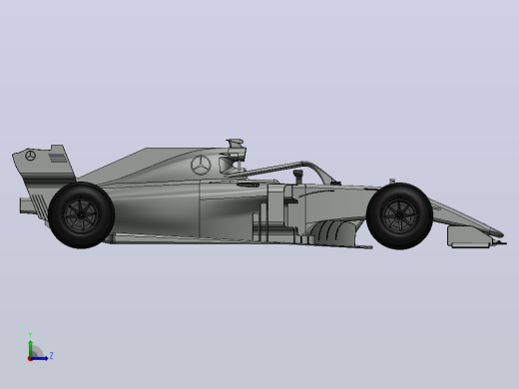Screen dimensions: 519x389
Task: Click the Mercedes star logo on engine cover
Action: 201,165
